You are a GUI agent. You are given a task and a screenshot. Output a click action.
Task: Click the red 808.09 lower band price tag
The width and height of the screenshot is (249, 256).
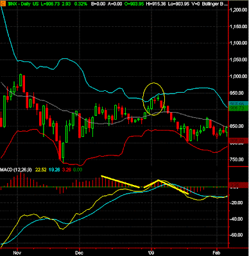(239, 141)
